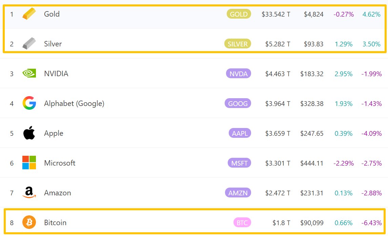Open the Alphabet (Google) name link
The height and width of the screenshot is (236, 388).
click(x=74, y=103)
